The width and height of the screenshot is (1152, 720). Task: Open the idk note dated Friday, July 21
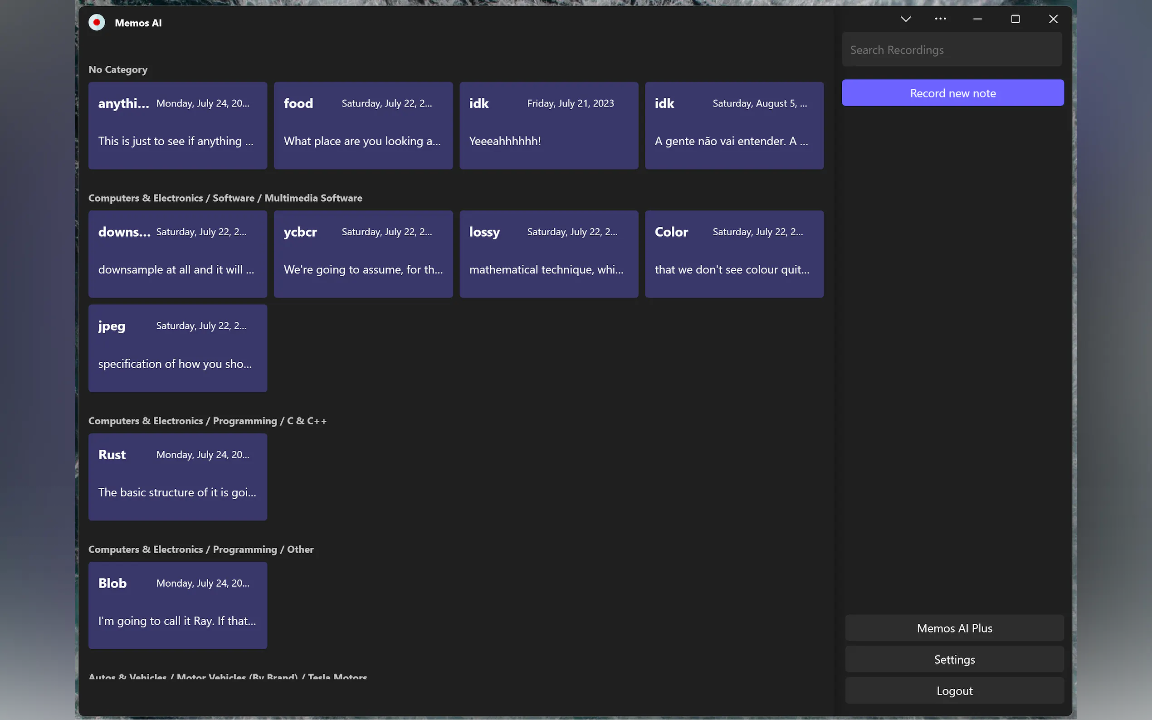click(x=549, y=125)
